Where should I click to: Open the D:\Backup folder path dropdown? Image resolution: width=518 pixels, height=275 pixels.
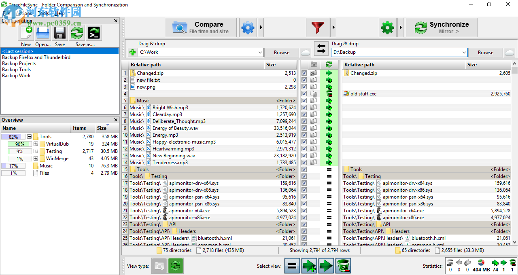coord(463,52)
